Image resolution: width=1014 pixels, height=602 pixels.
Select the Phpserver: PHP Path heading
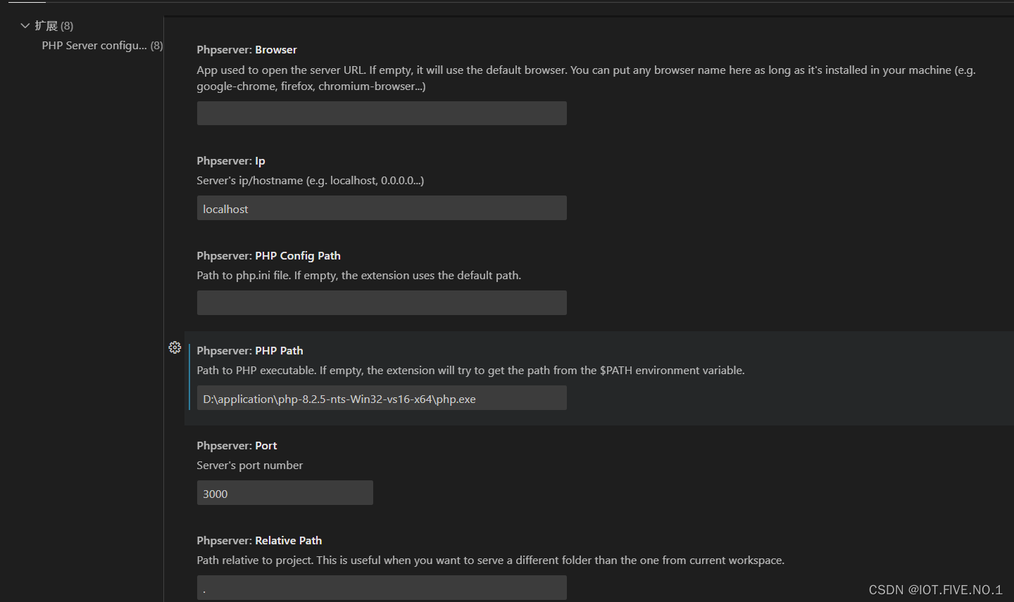[250, 350]
